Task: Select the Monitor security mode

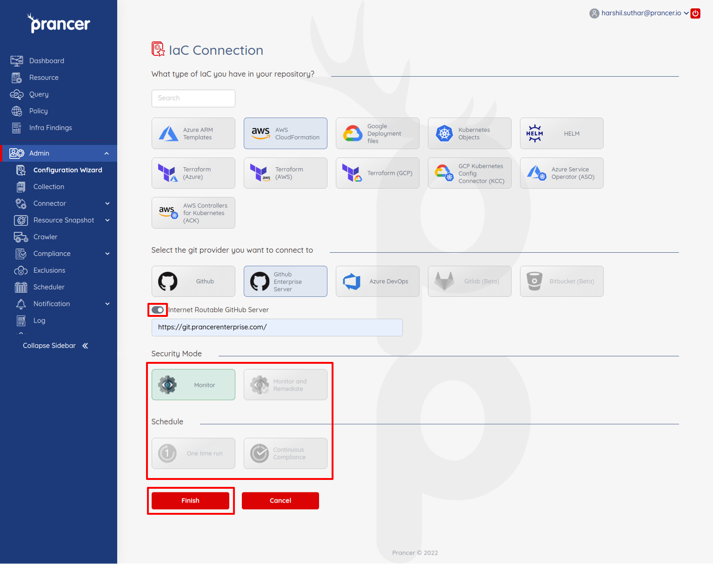Action: click(x=193, y=385)
